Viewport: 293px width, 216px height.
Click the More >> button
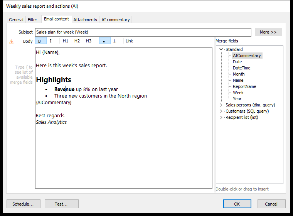(268, 32)
